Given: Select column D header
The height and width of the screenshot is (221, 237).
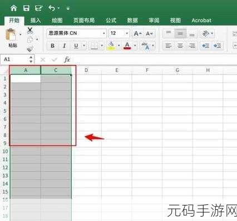Looking at the screenshot, I should pos(86,70).
